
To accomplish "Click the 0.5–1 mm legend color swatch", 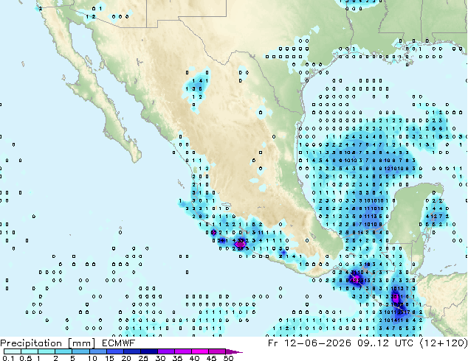I will click(30, 351).
